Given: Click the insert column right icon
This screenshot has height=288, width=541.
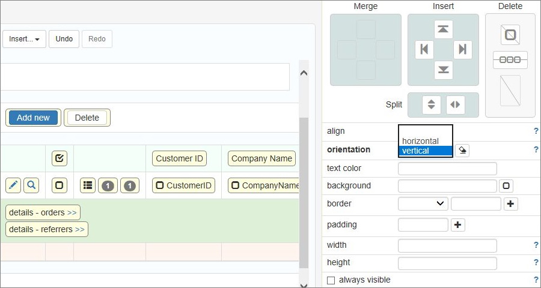Looking at the screenshot, I should (x=462, y=50).
